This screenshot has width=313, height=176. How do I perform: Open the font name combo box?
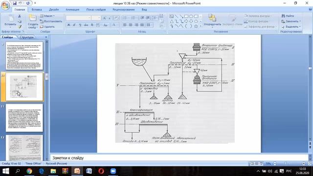78,18
